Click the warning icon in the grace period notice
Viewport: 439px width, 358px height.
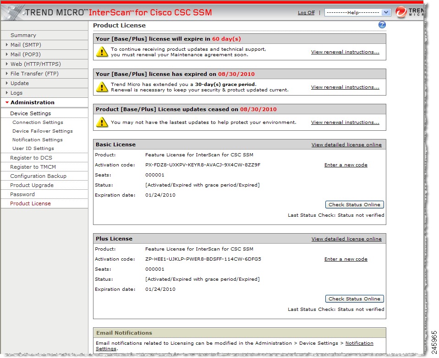[102, 87]
